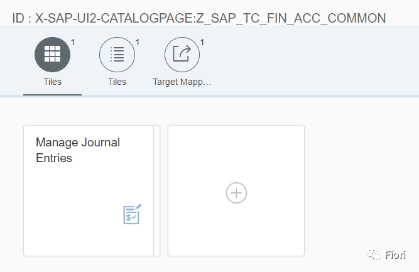Click the journal document icon in tile

tap(132, 214)
